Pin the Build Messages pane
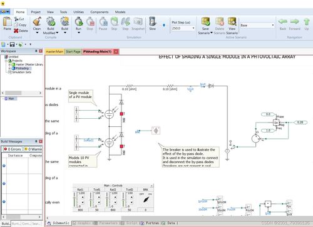This screenshot has width=313, height=227. click(36, 141)
